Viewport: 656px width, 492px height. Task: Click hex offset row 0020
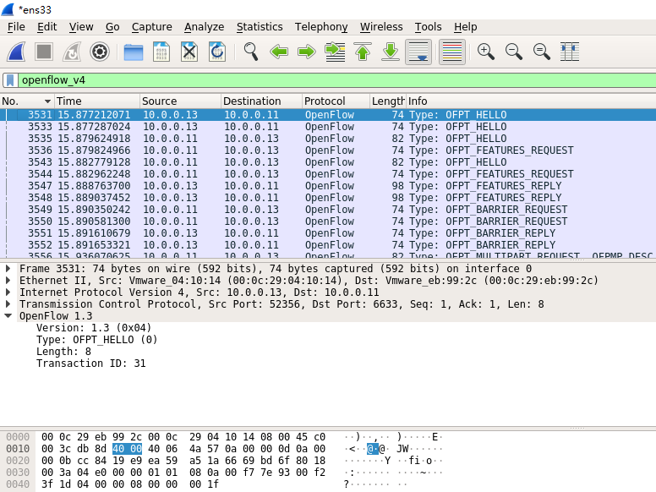18,461
